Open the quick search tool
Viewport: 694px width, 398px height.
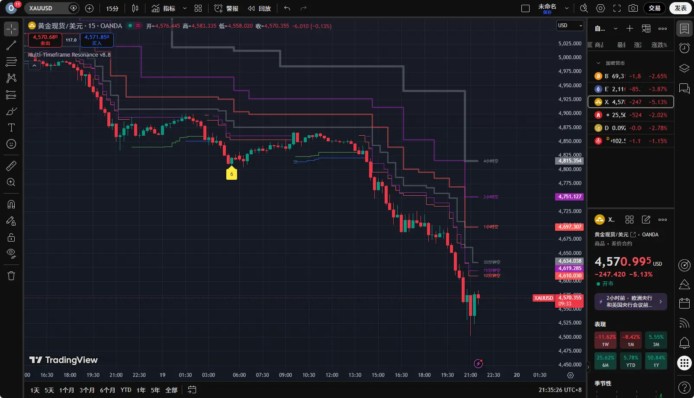584,8
